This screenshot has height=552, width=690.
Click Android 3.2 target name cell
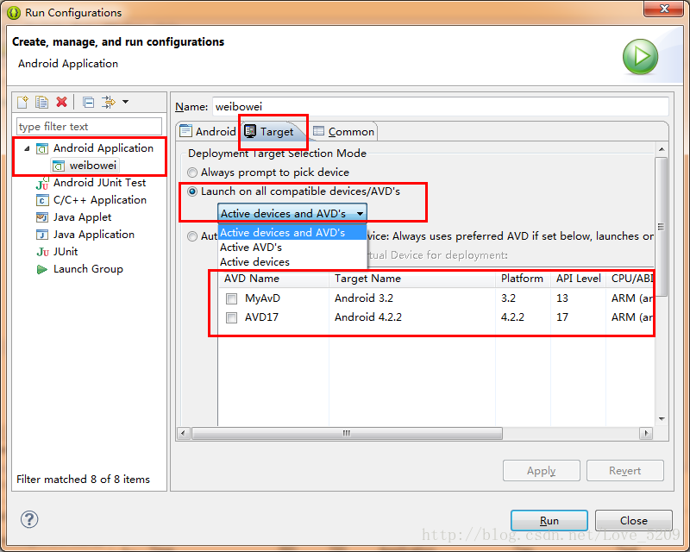[x=364, y=298]
